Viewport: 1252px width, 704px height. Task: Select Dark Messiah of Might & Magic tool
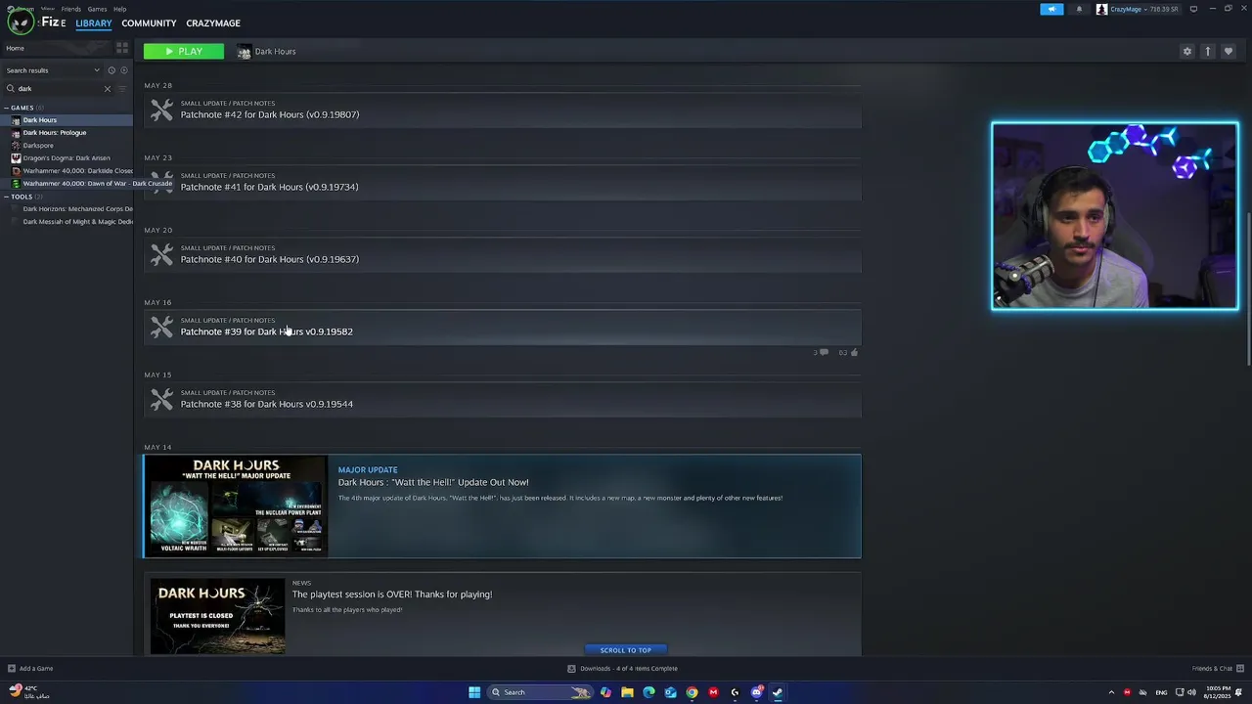coord(67,222)
